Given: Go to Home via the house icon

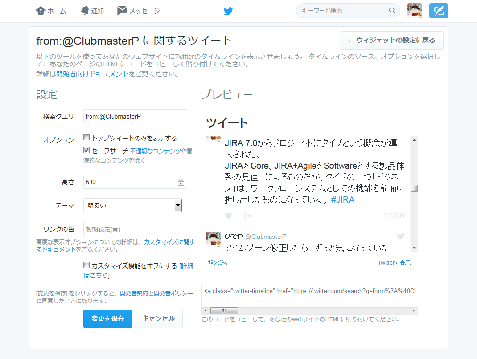Looking at the screenshot, I should coord(41,11).
